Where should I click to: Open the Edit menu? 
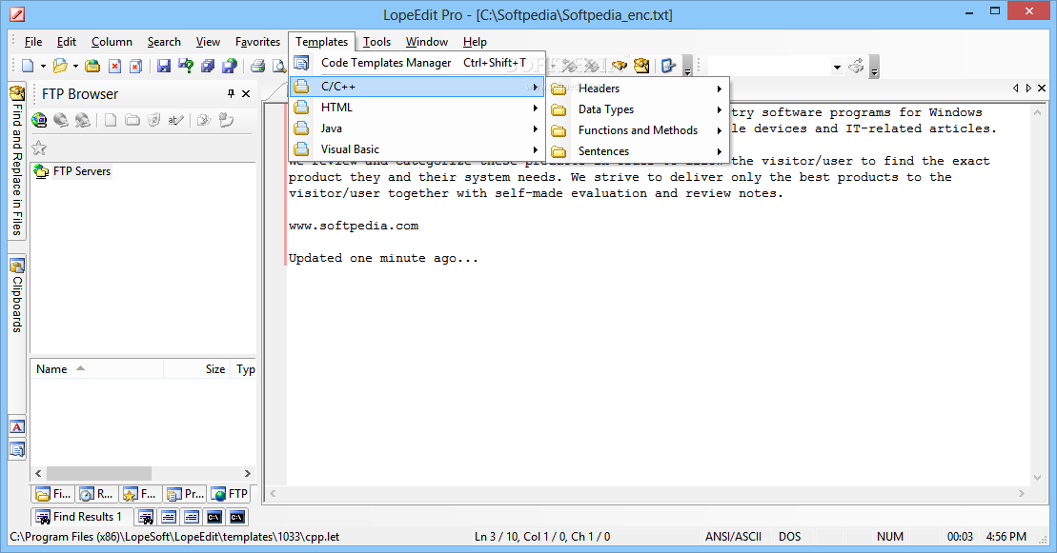[x=66, y=42]
